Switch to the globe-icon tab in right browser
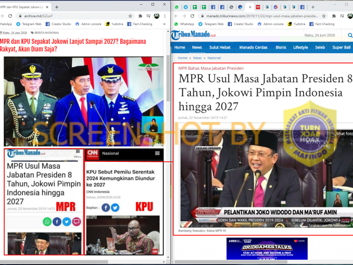The width and height of the screenshot is (353, 265). 231,7
